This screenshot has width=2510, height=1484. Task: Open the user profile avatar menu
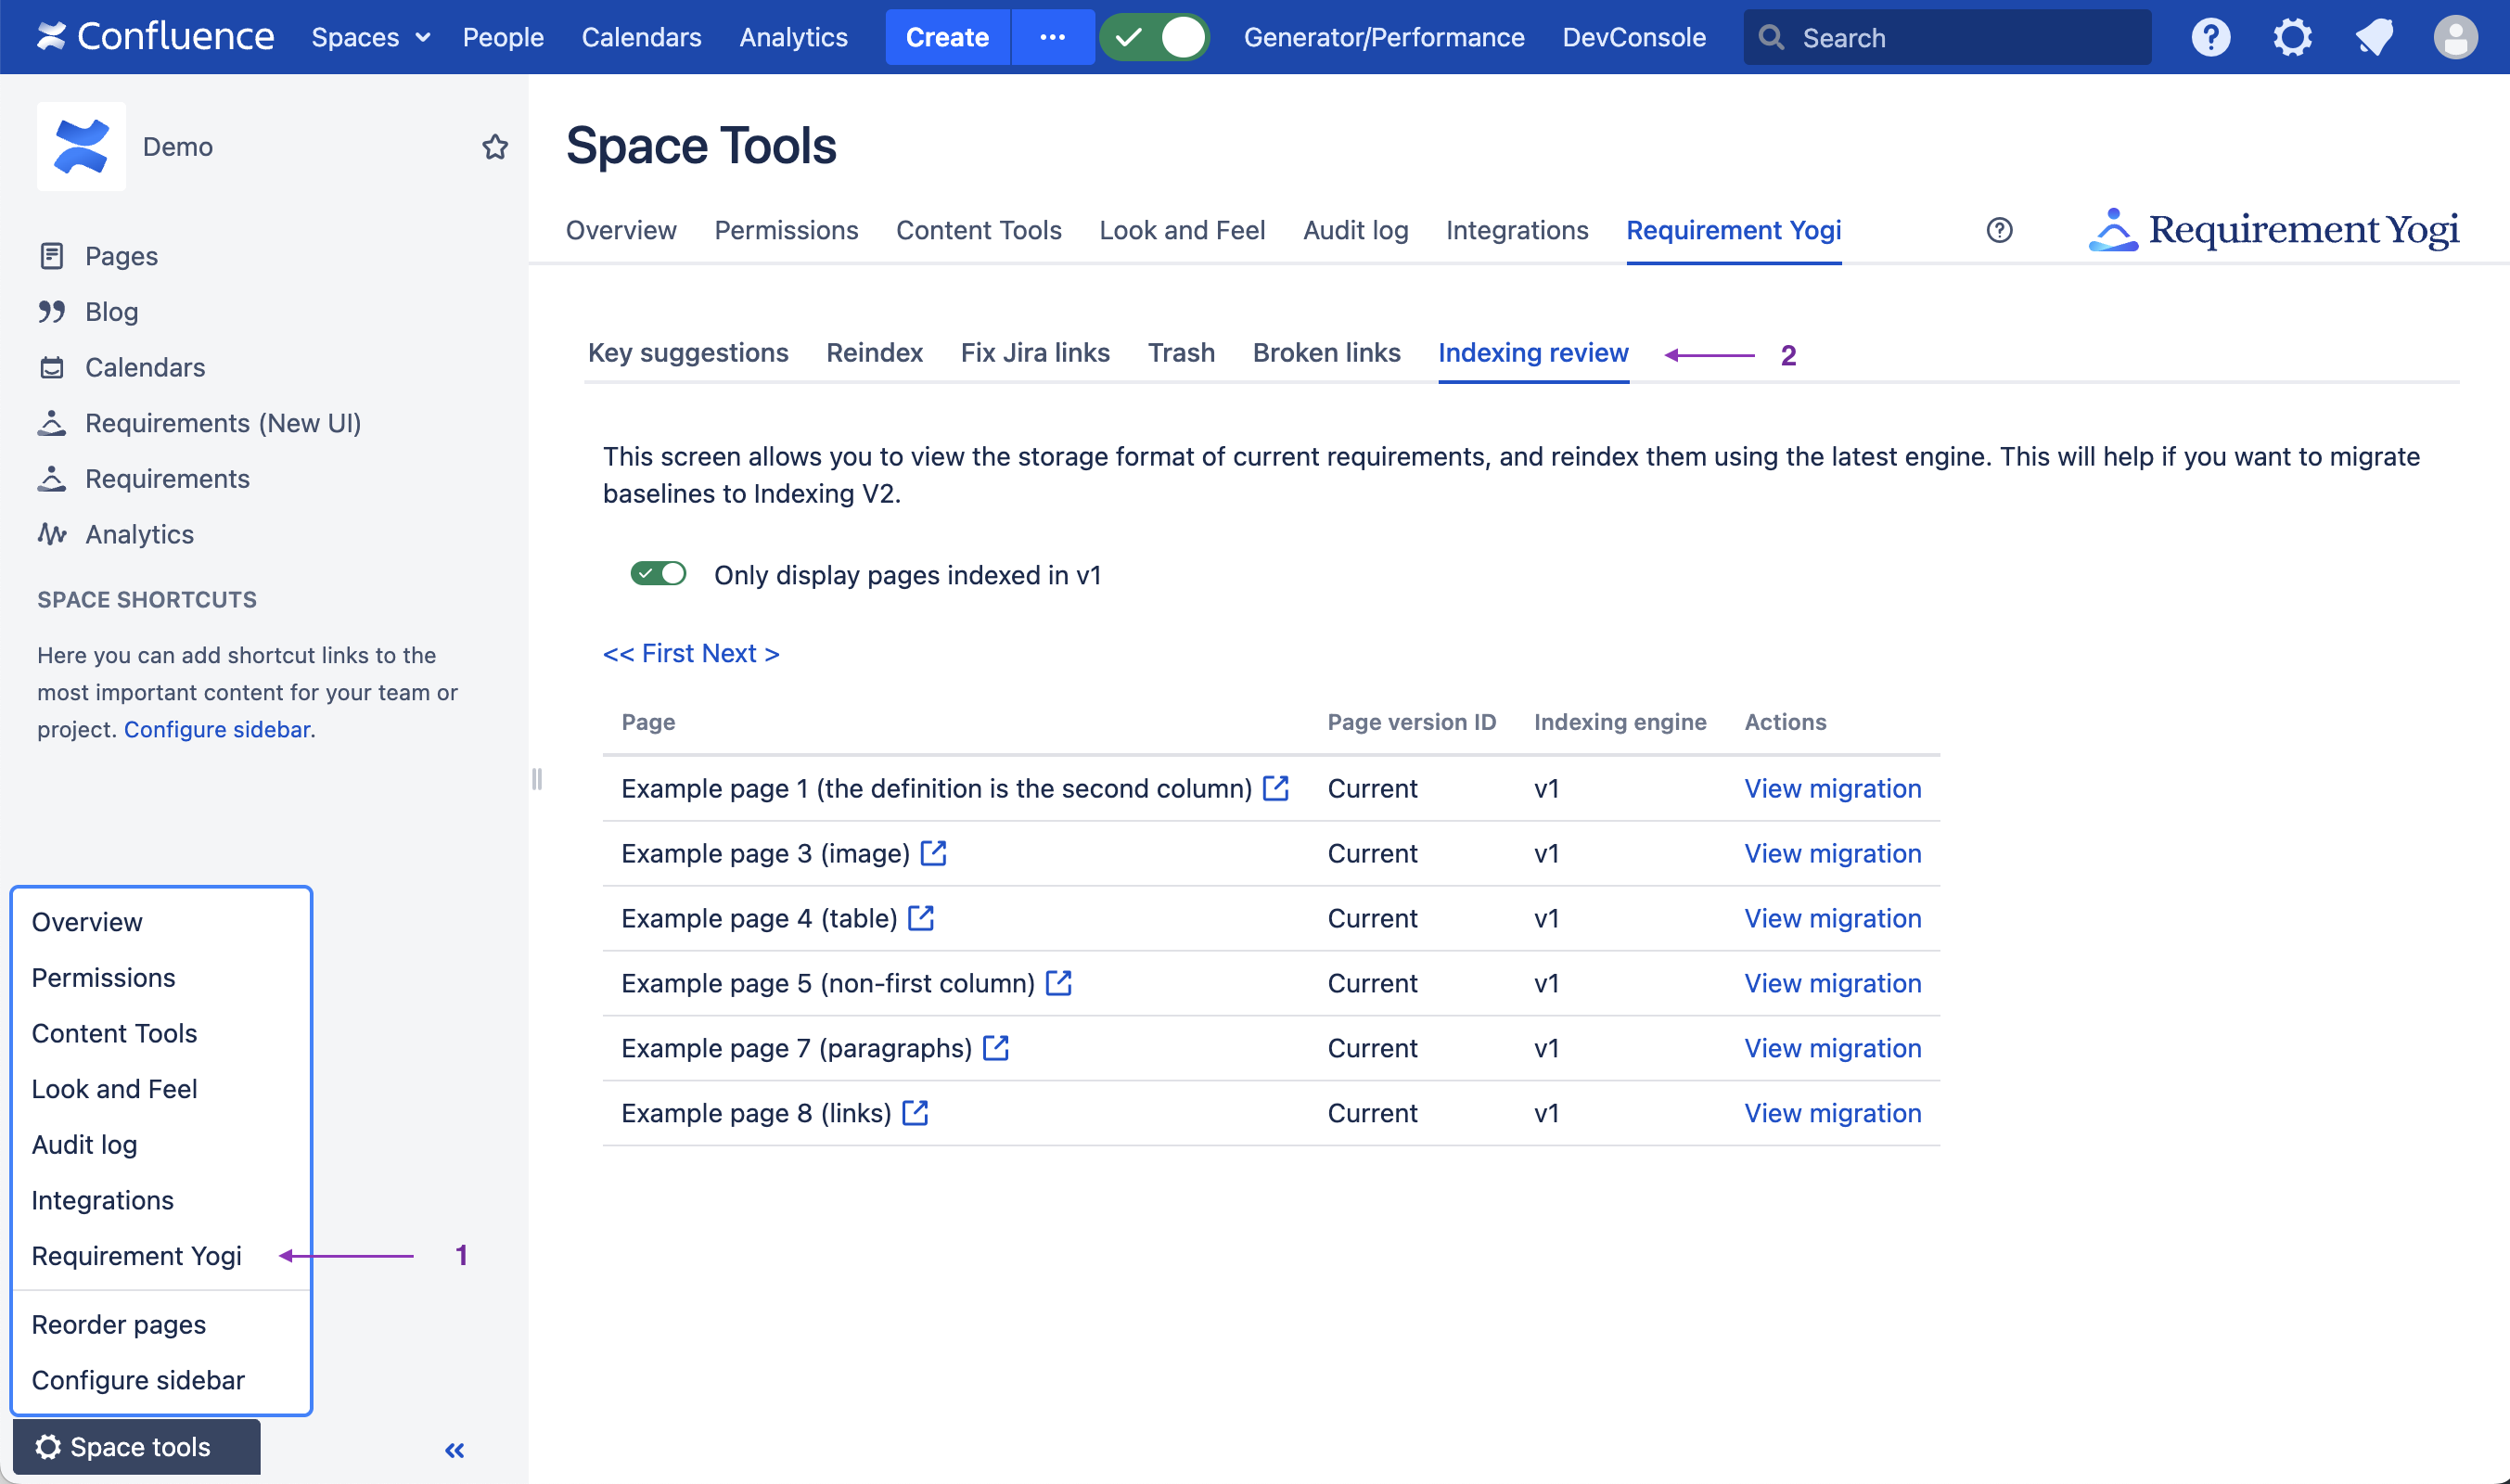coord(2455,37)
